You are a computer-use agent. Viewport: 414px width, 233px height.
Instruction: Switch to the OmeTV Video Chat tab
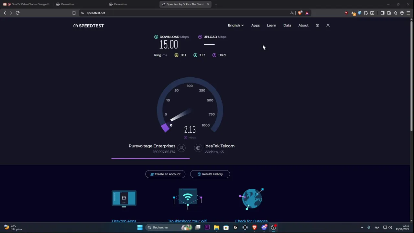(x=27, y=4)
